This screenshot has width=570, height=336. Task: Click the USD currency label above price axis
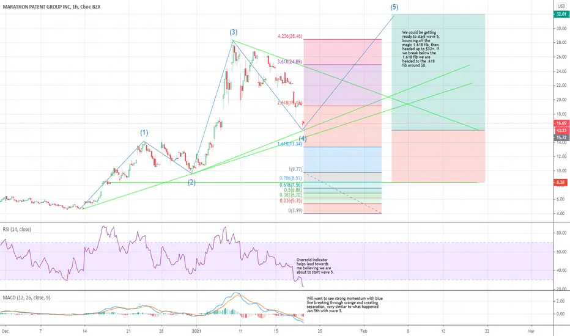coord(561,6)
